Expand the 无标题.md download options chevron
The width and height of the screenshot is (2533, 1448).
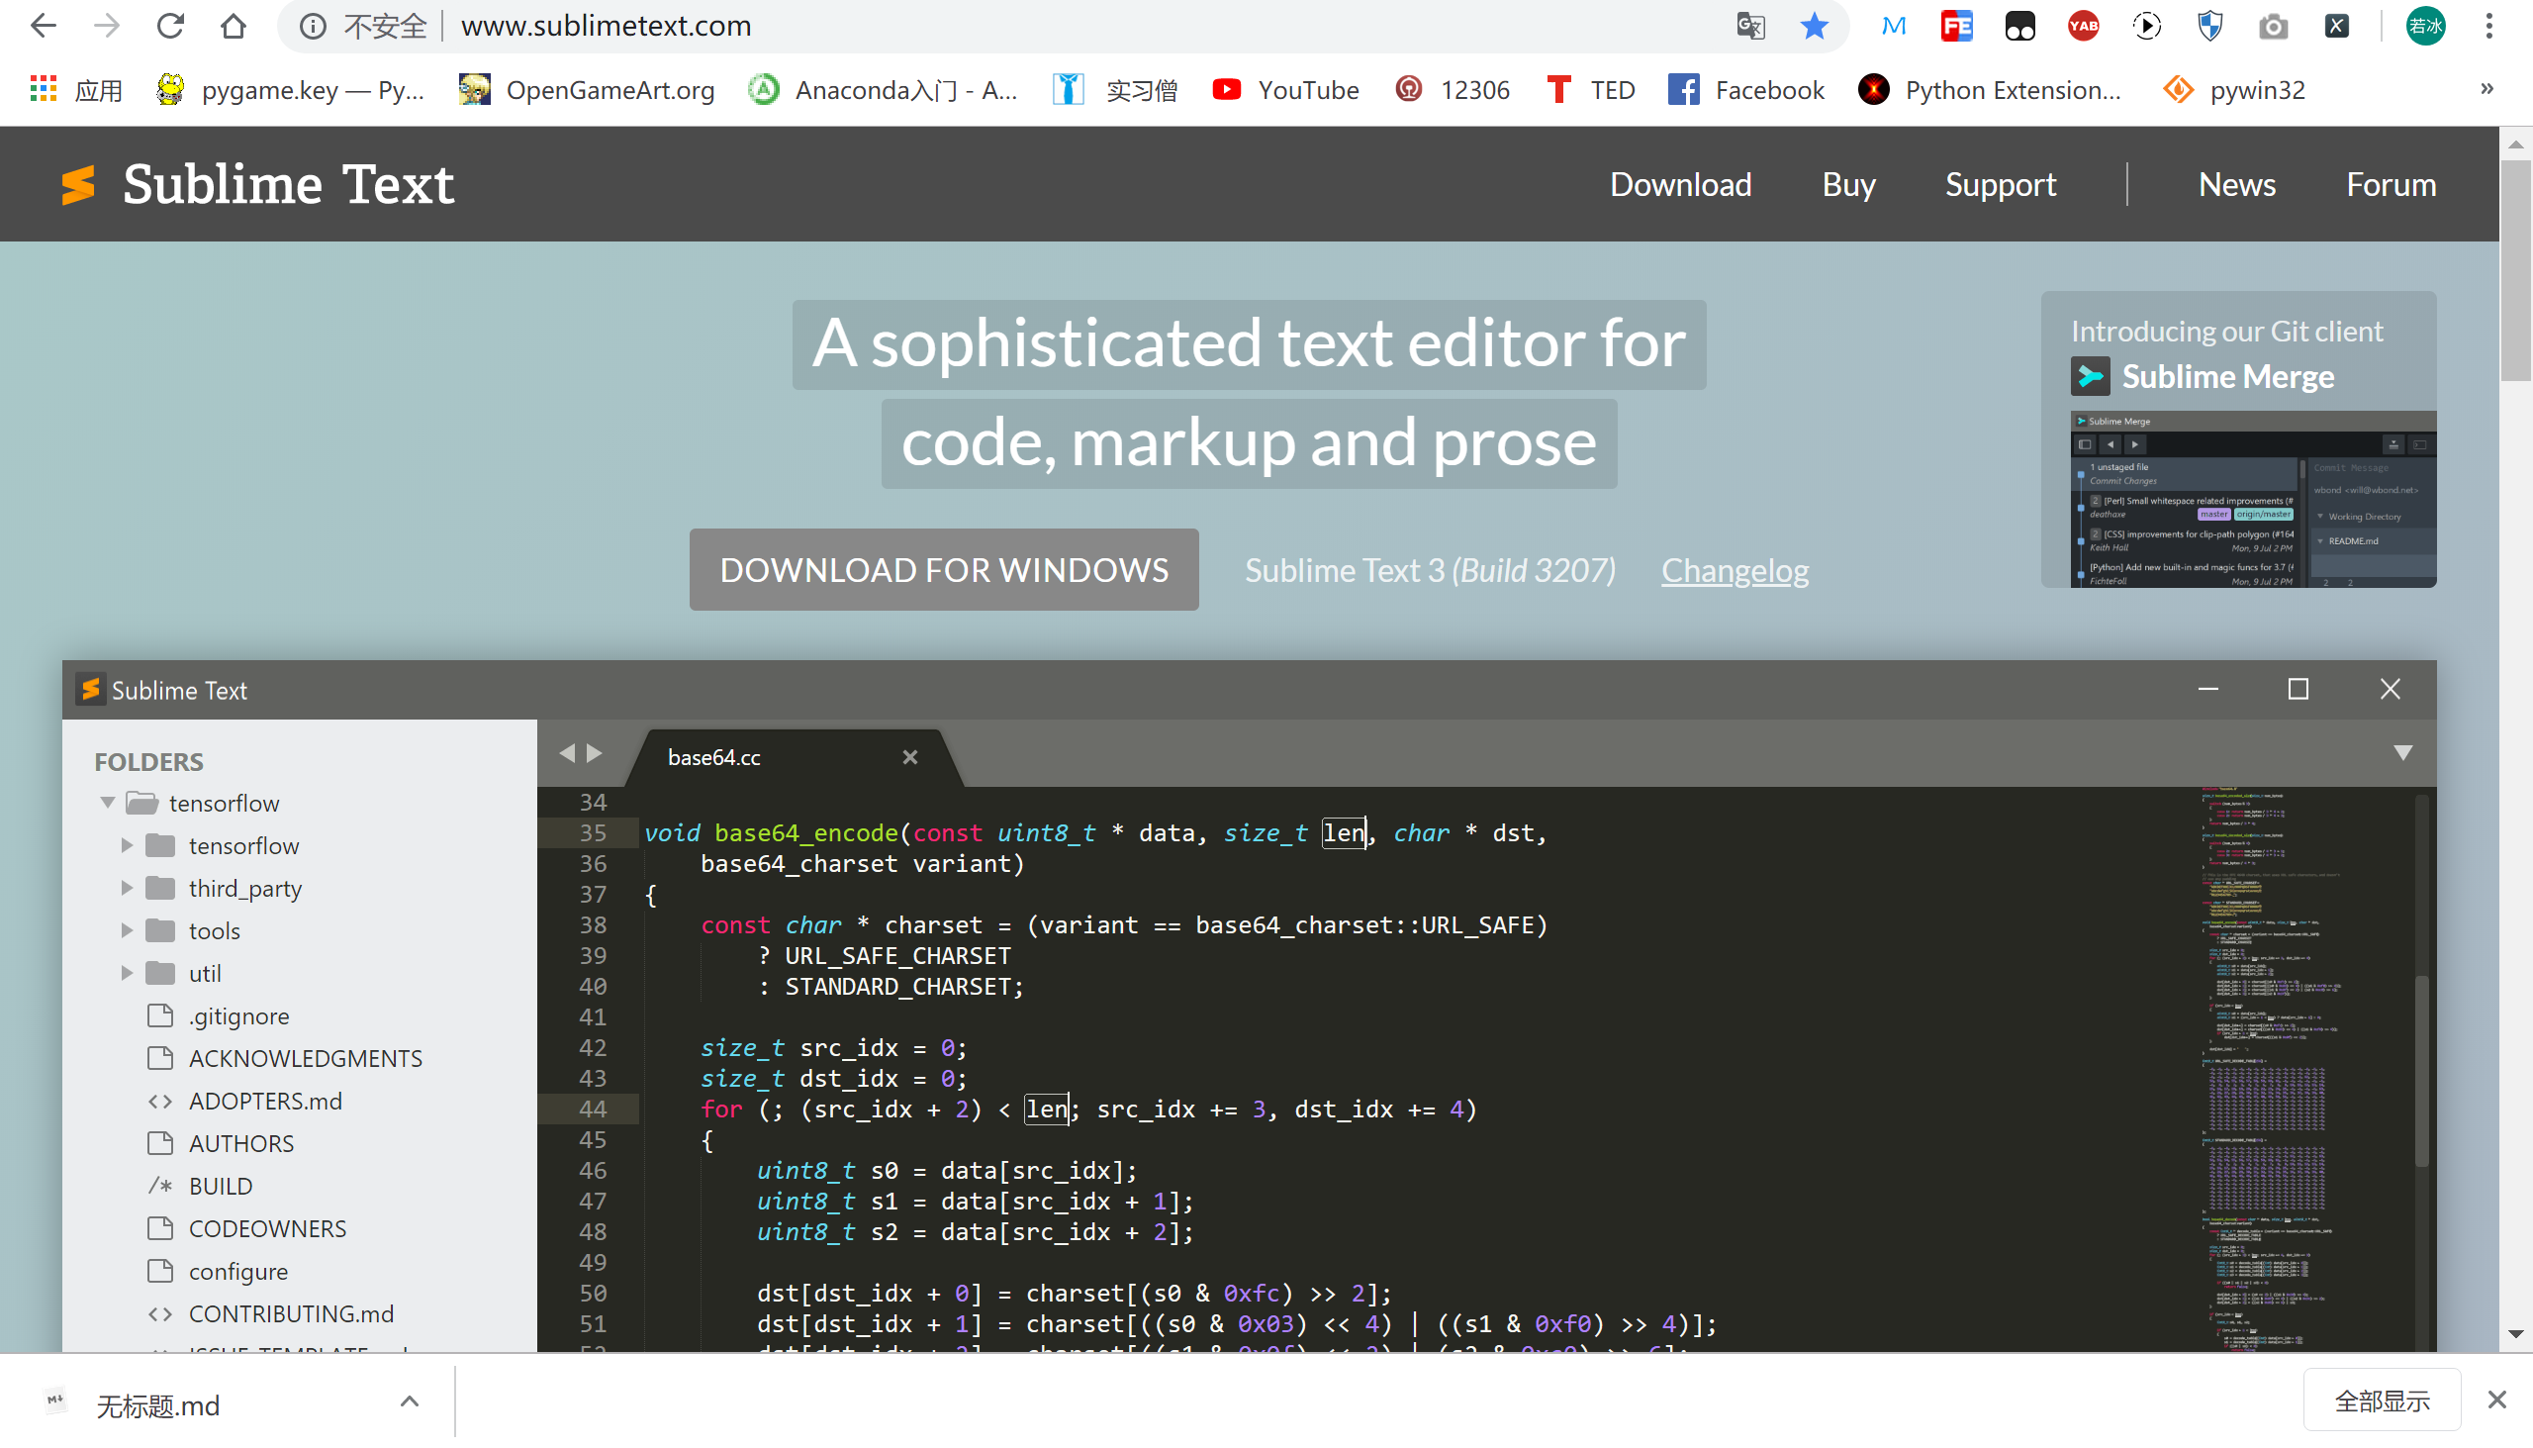[x=410, y=1402]
